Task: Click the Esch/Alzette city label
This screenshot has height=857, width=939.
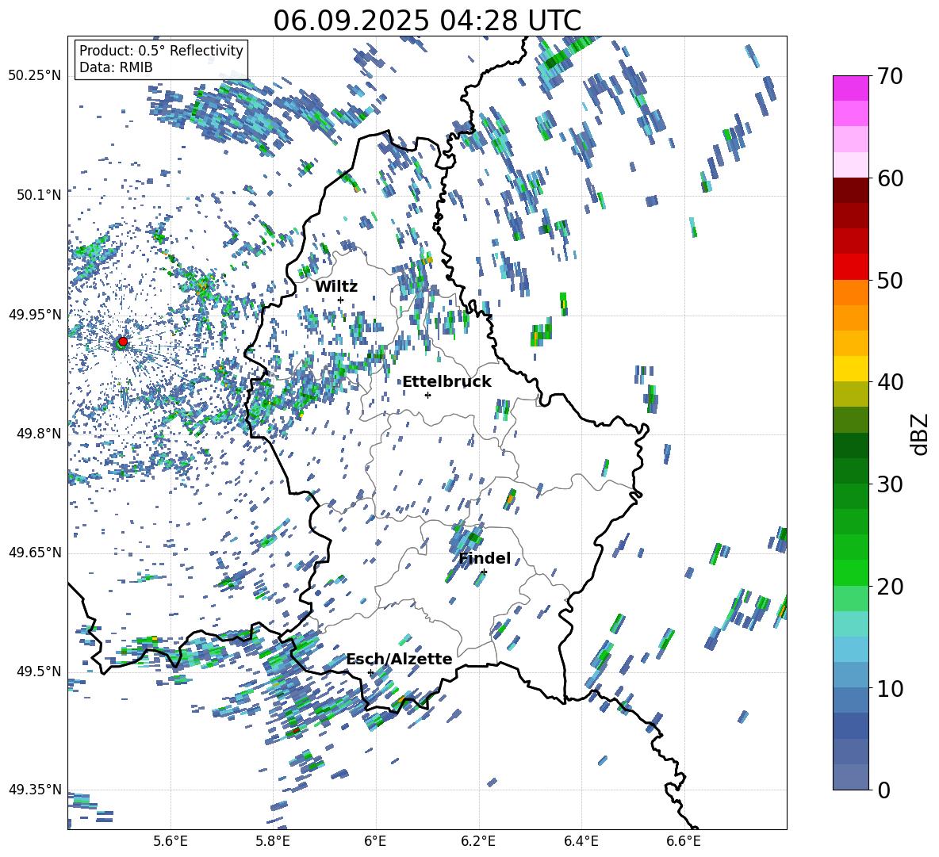Action: tap(399, 659)
